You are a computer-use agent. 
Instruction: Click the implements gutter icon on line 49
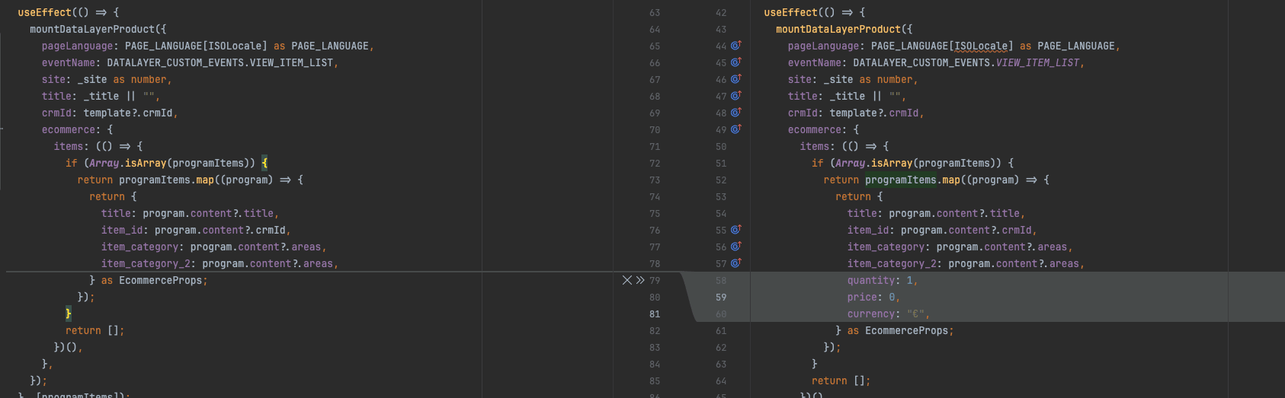[x=735, y=129]
